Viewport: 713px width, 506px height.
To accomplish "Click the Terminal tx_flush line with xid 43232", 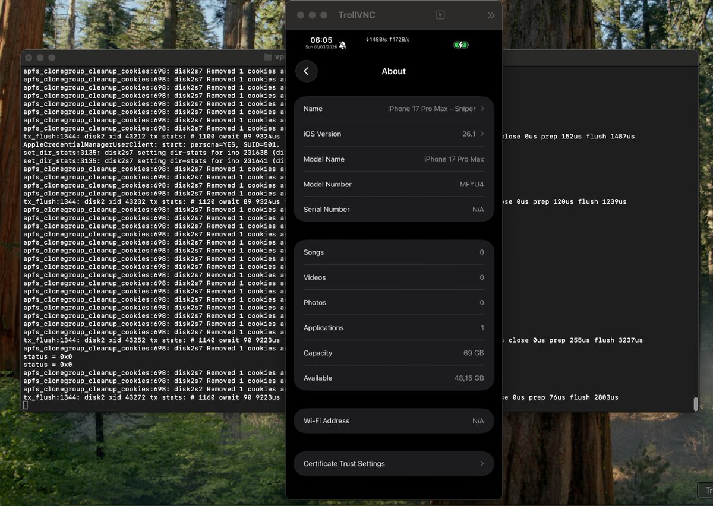I will [x=154, y=201].
